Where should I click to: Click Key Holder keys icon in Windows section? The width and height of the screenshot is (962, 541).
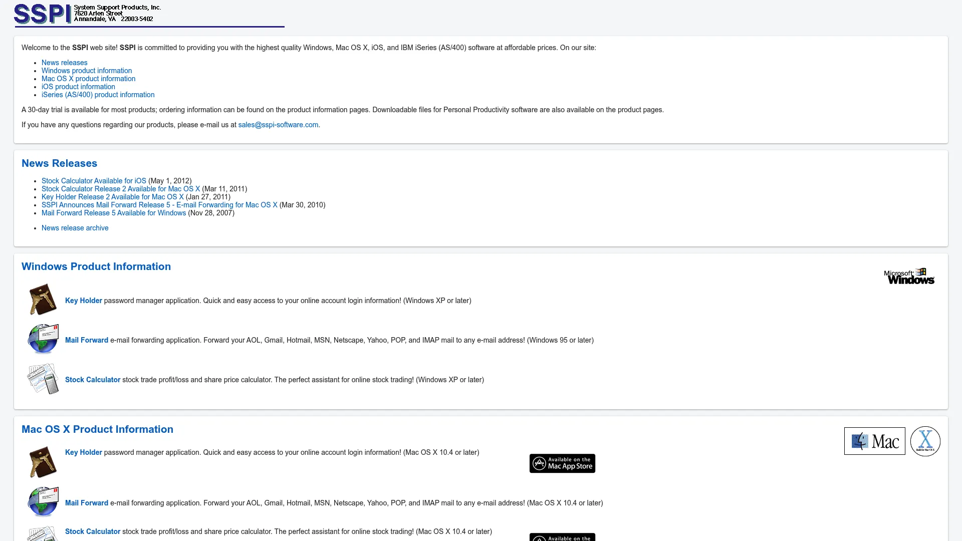point(43,300)
